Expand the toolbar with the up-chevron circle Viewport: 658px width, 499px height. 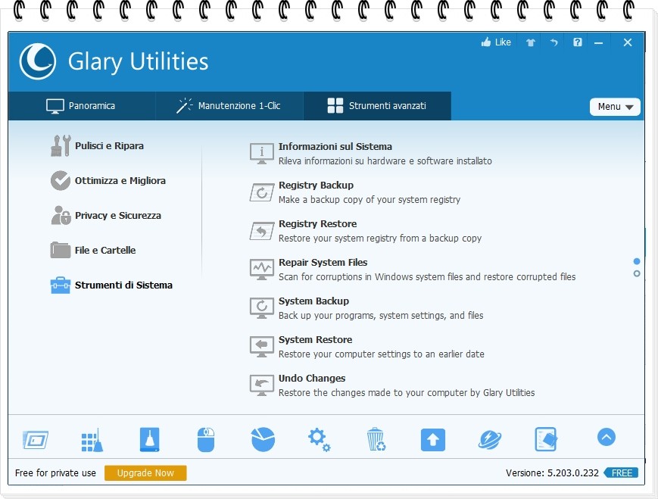607,437
